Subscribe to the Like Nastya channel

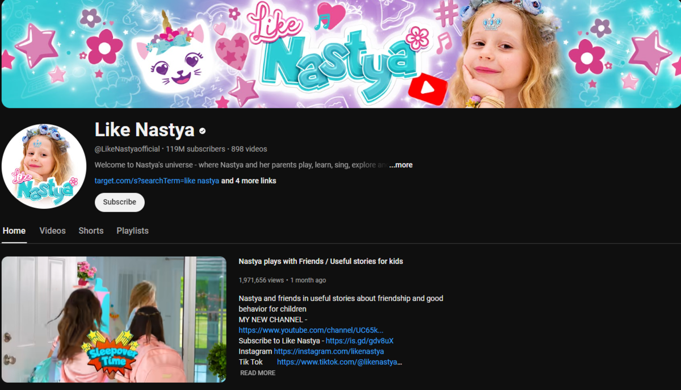tap(120, 202)
